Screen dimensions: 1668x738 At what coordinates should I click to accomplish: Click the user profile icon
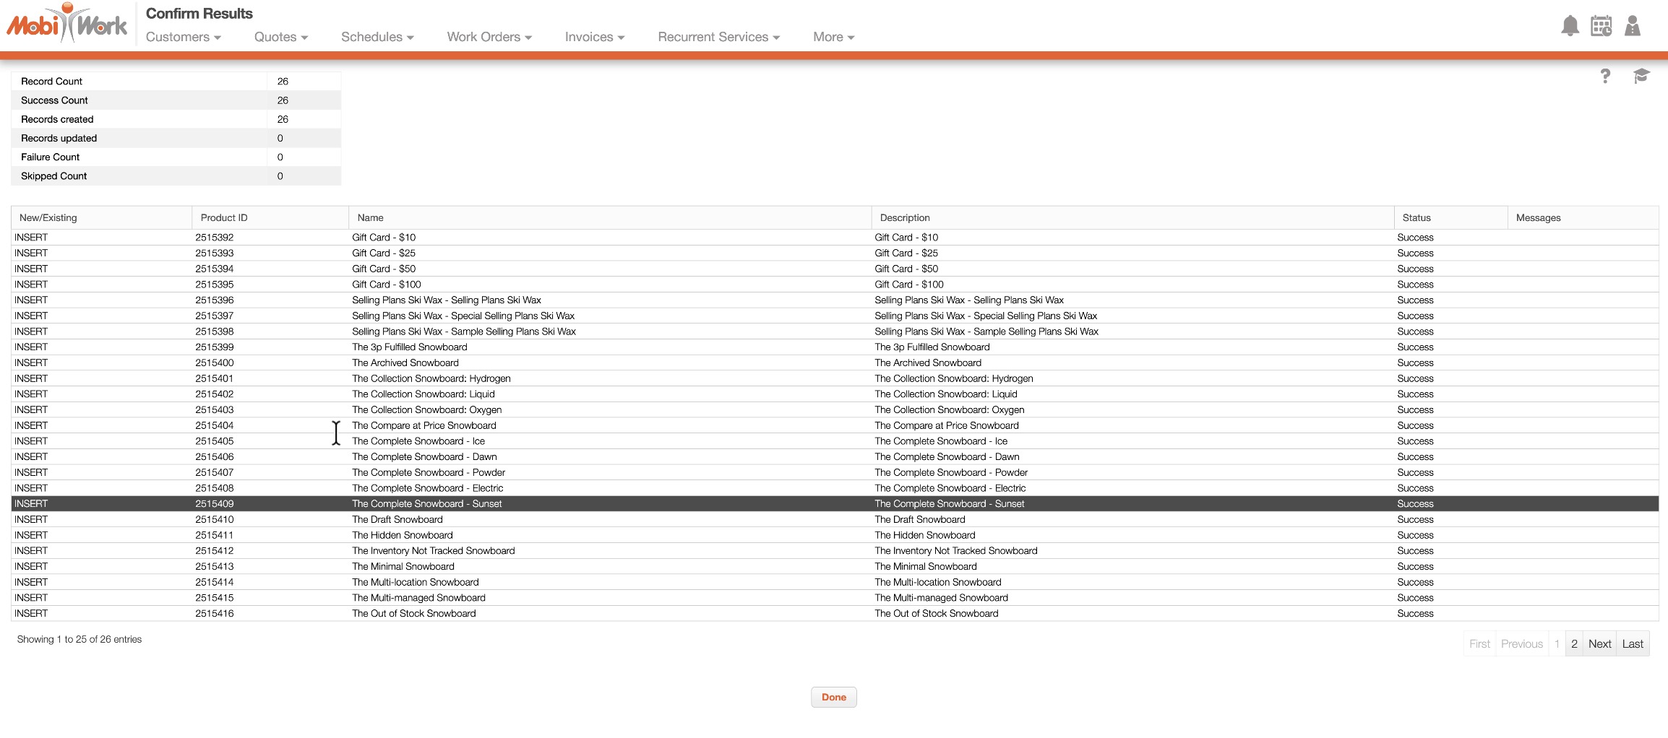[1633, 26]
